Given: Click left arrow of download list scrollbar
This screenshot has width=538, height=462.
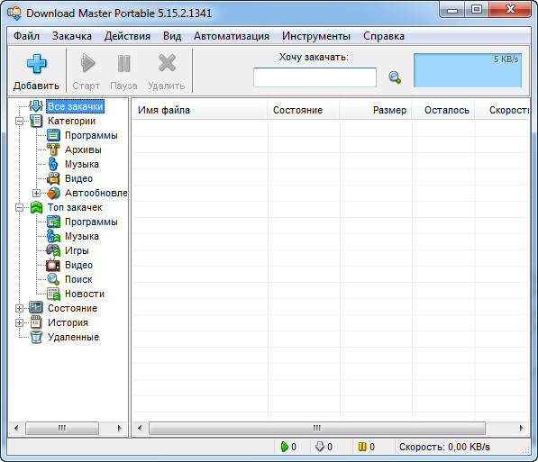Looking at the screenshot, I should click(x=140, y=428).
